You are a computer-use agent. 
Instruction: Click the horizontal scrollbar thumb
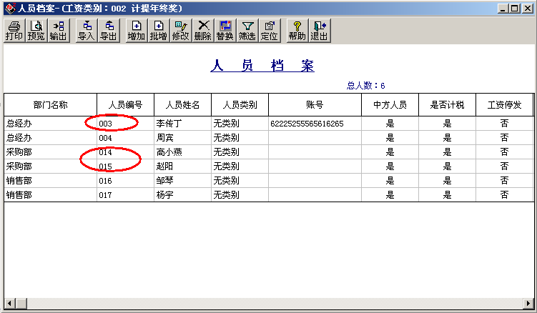tap(21, 303)
